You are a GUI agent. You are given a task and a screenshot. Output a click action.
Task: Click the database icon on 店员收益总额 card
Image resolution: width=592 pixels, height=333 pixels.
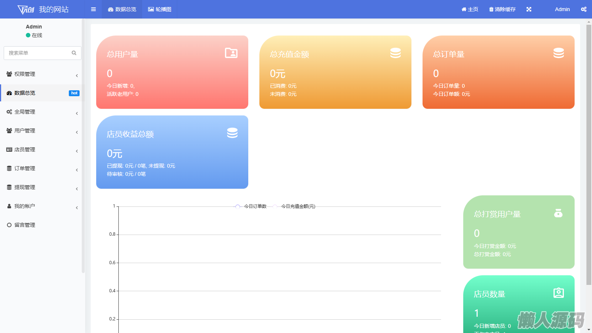[232, 133]
